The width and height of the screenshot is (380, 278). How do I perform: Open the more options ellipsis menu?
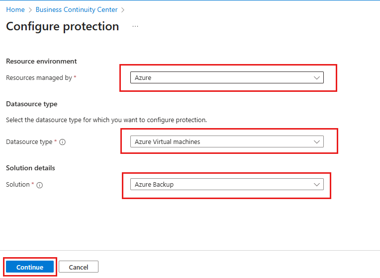135,26
